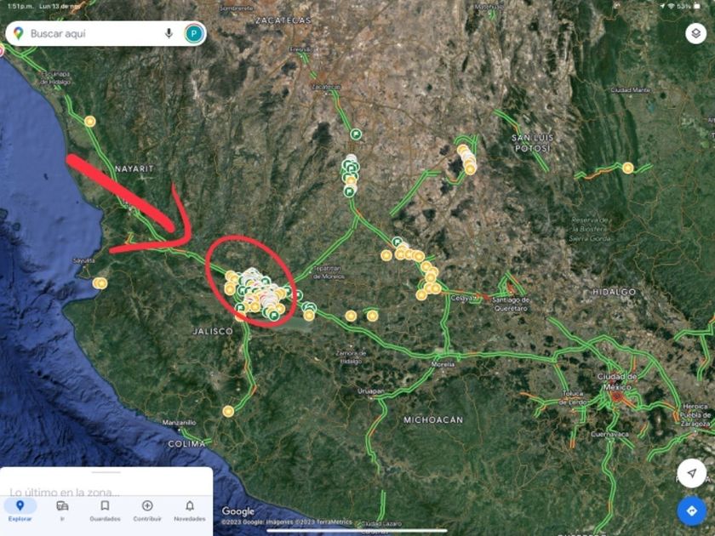The width and height of the screenshot is (715, 536).
Task: Tap the star marker east of San Luis Potosí
Action: tap(628, 168)
